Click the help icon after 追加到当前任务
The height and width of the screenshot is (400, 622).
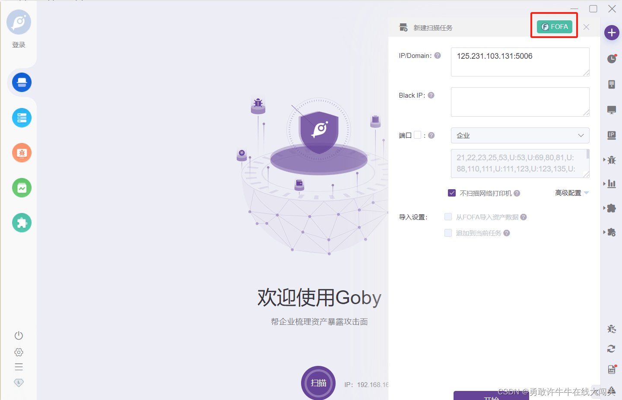tap(507, 233)
